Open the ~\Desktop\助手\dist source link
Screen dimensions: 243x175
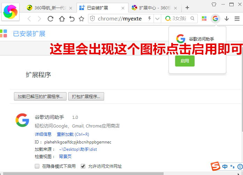(x=78, y=149)
